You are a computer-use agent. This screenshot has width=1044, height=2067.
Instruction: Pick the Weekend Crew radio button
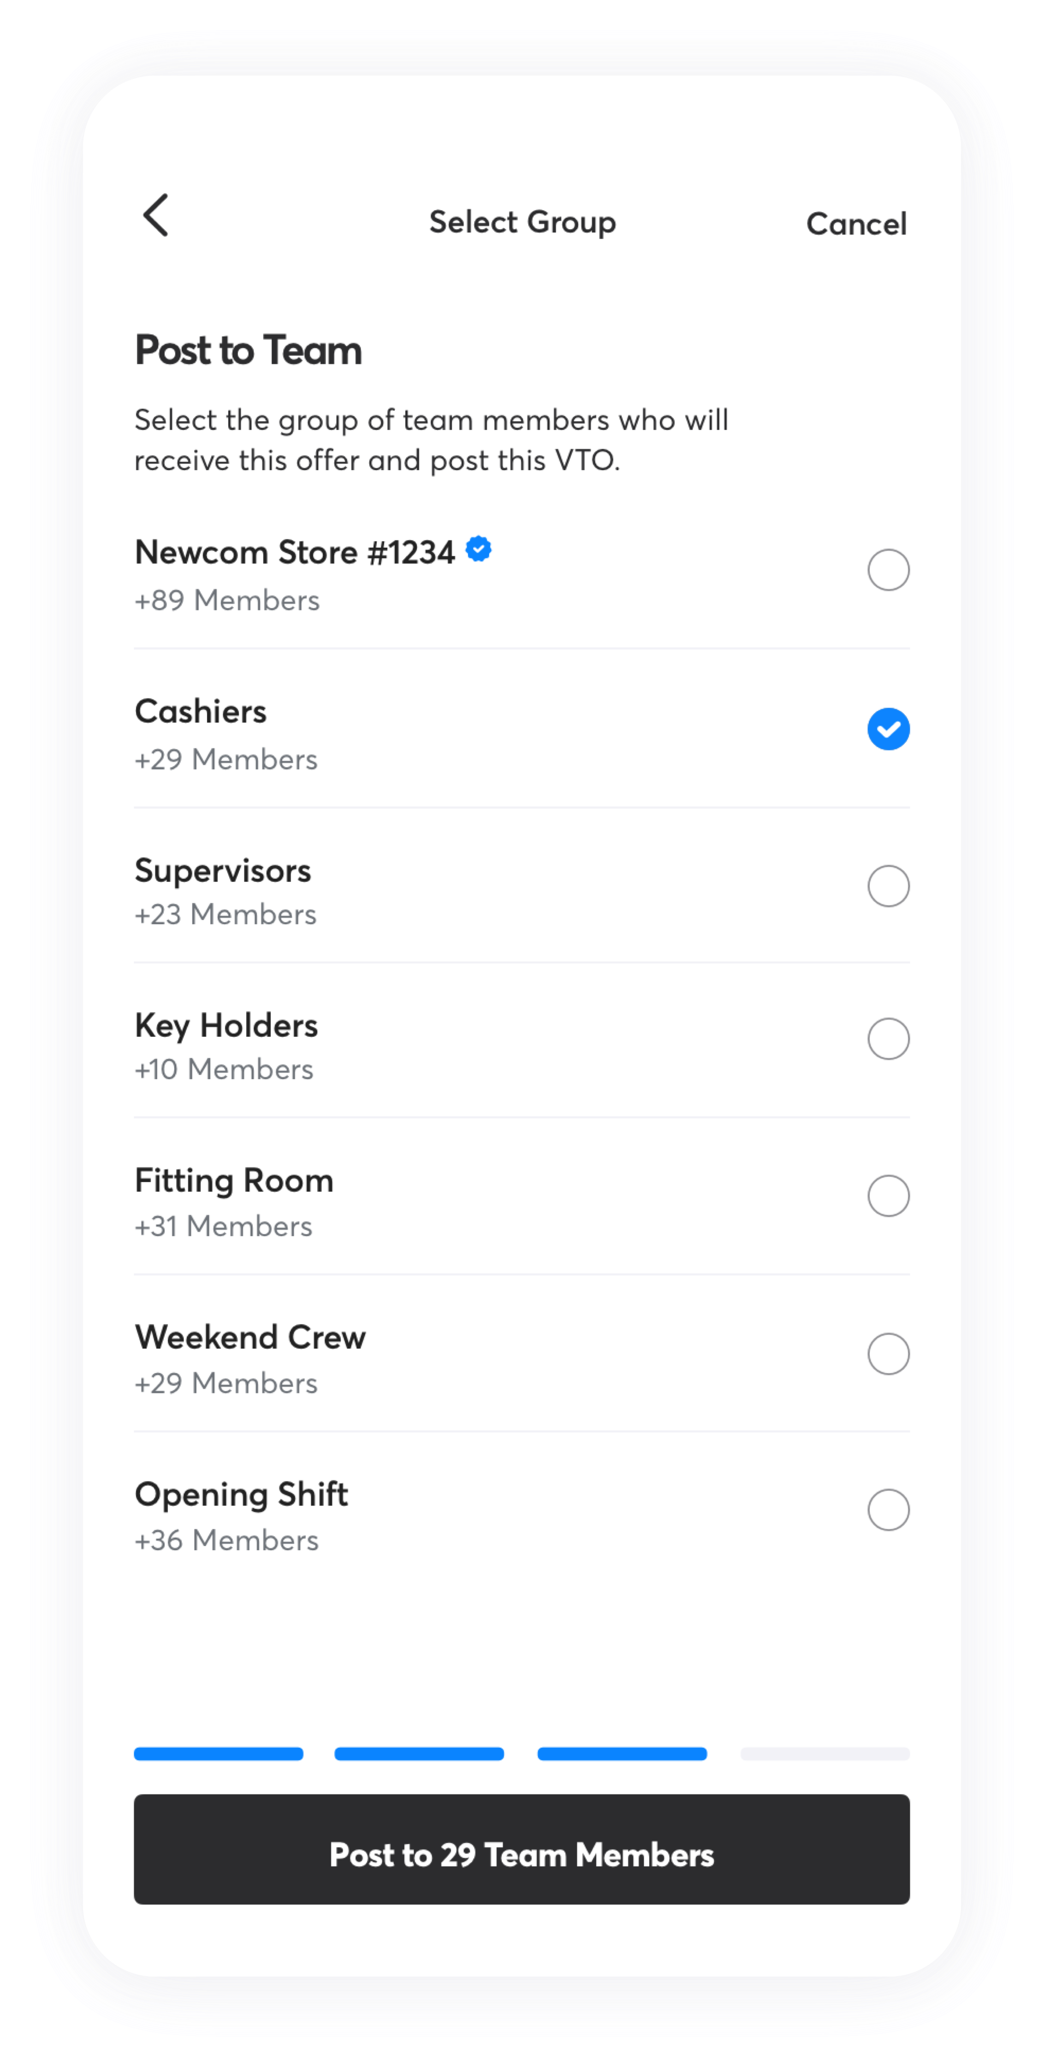click(x=889, y=1354)
